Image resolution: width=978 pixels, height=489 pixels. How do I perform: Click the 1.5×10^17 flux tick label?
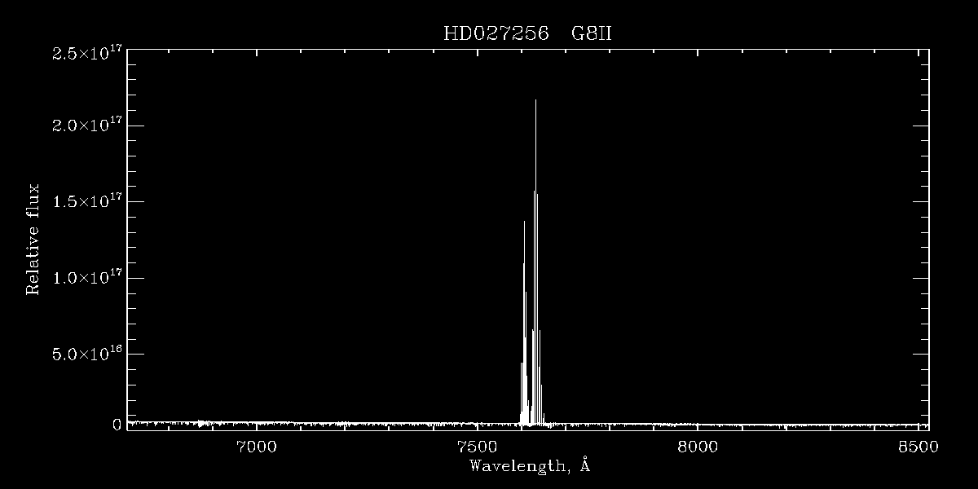click(x=87, y=201)
